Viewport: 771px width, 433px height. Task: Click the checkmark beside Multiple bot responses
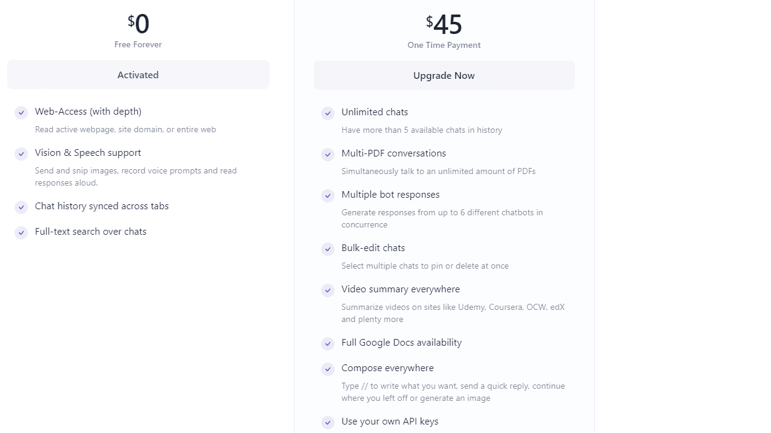328,195
